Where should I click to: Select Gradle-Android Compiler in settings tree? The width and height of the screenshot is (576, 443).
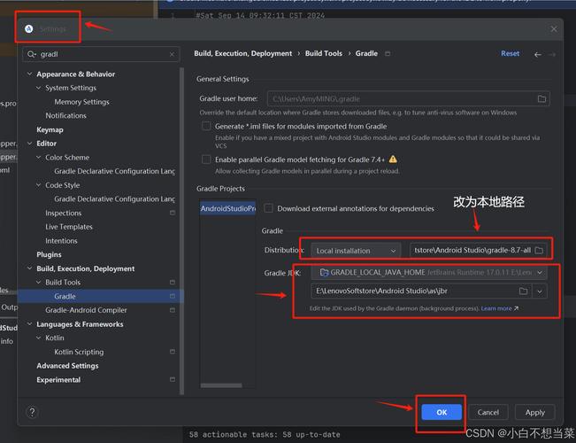86,310
